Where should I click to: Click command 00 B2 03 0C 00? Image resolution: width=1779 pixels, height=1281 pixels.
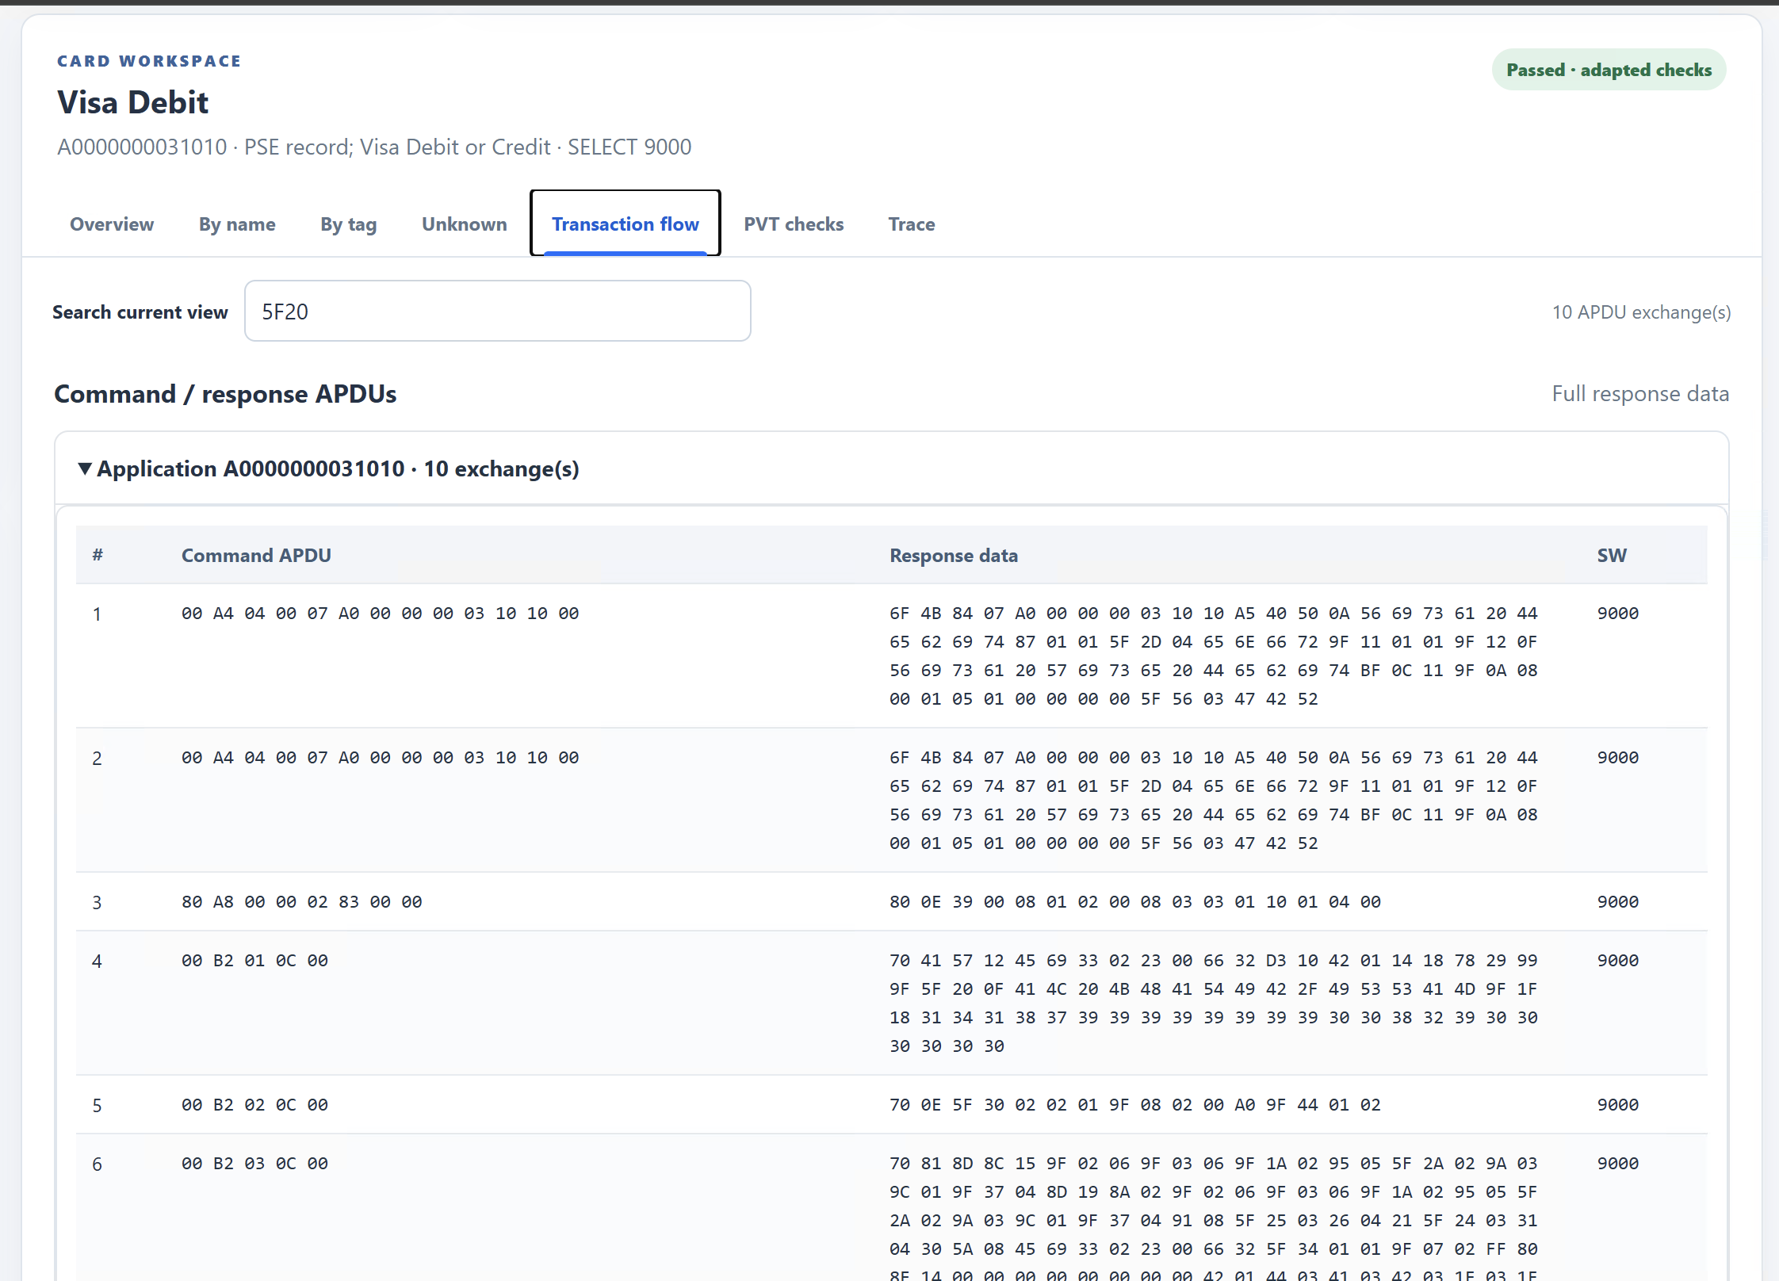(255, 1164)
